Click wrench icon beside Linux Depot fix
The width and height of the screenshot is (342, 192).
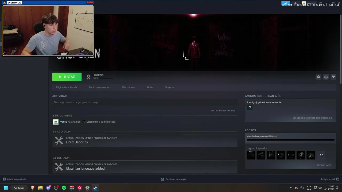tap(59, 140)
